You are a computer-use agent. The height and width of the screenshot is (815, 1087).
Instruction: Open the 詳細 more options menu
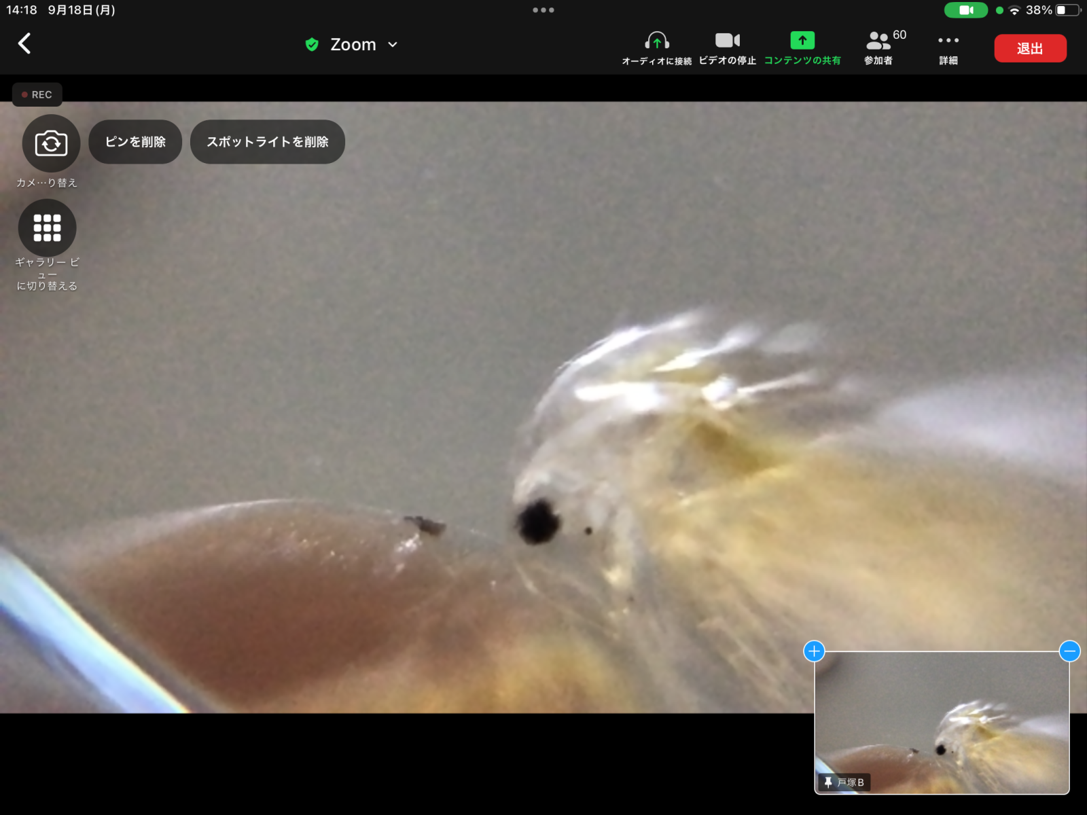pyautogui.click(x=948, y=48)
